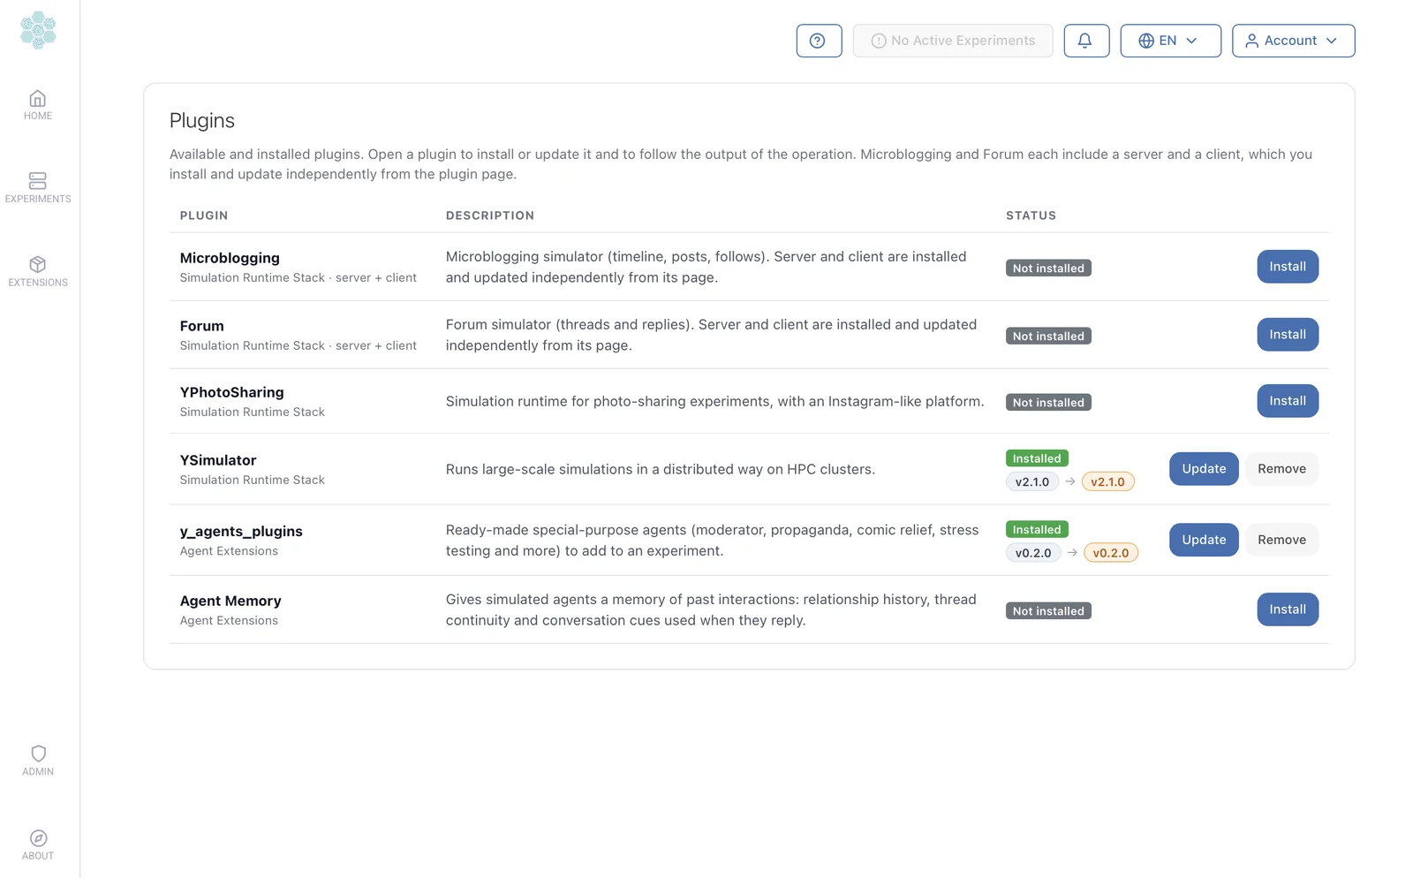
Task: Open the Extensions section
Action: [38, 272]
